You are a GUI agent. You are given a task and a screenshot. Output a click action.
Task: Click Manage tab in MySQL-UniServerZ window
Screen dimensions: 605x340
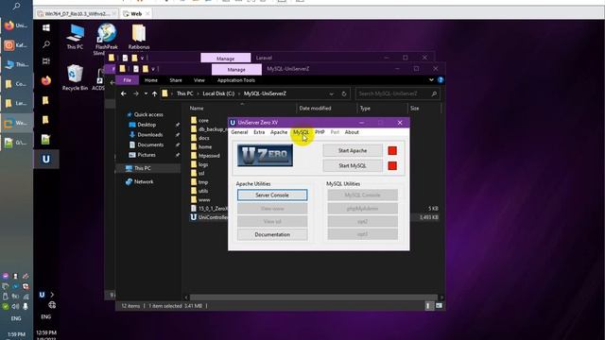click(x=236, y=69)
